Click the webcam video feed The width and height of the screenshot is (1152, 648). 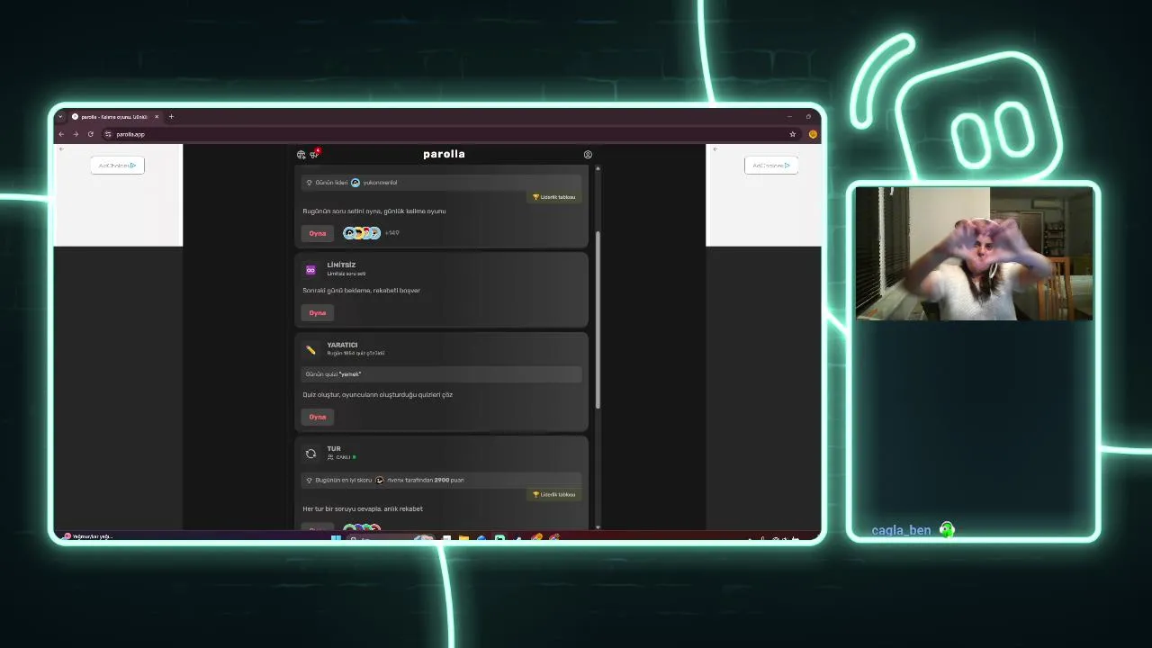(974, 254)
